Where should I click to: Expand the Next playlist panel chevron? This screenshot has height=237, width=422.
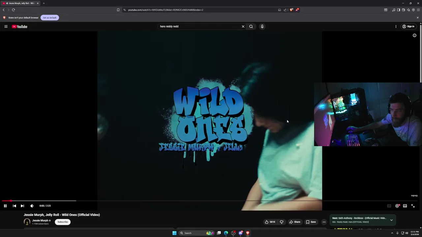(391, 220)
